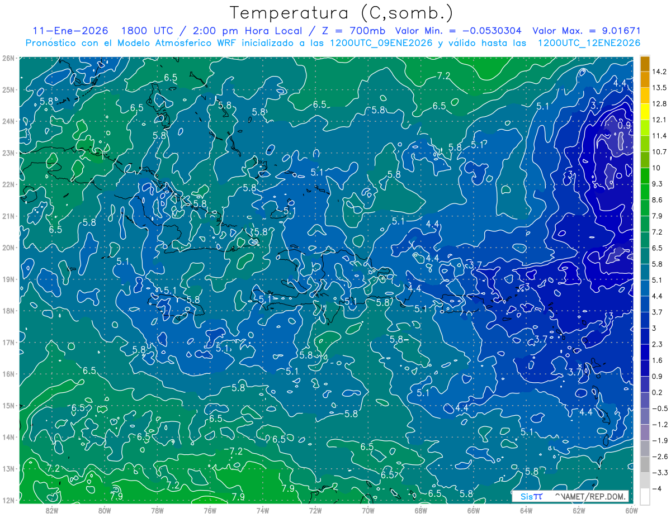The image size is (671, 518).
Task: Click the title "Temperatura (C,somb.)"
Action: (341, 13)
